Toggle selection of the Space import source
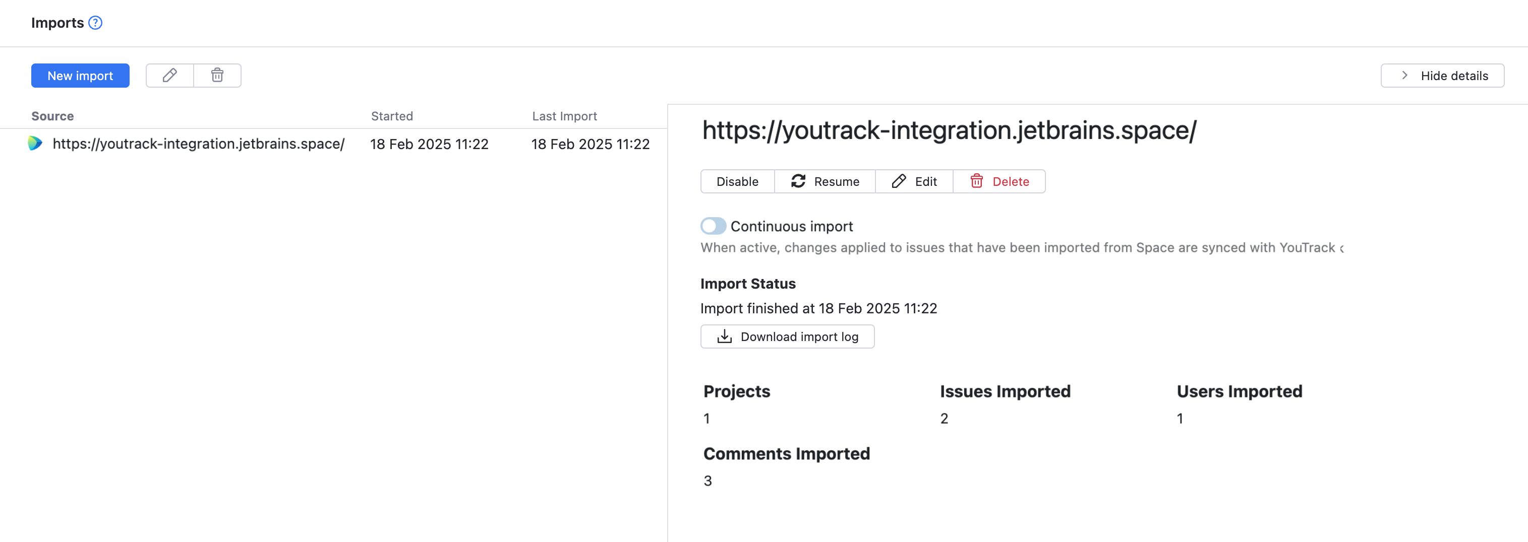This screenshot has height=542, width=1528. tap(199, 144)
